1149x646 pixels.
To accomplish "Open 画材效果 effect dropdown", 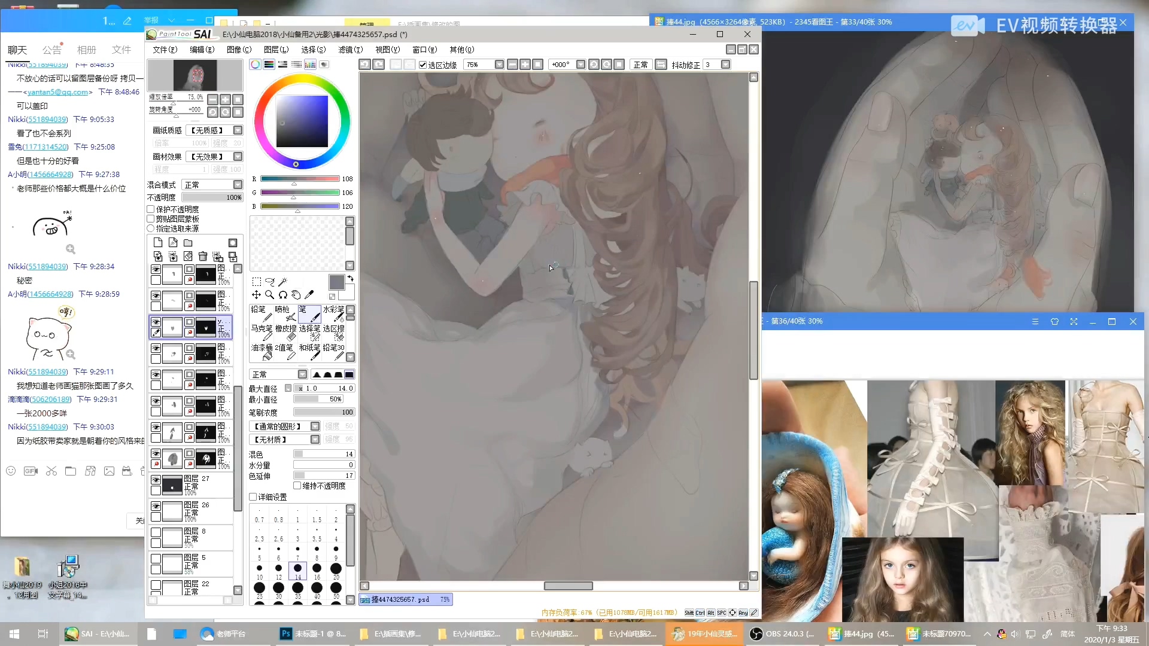I will tap(238, 157).
